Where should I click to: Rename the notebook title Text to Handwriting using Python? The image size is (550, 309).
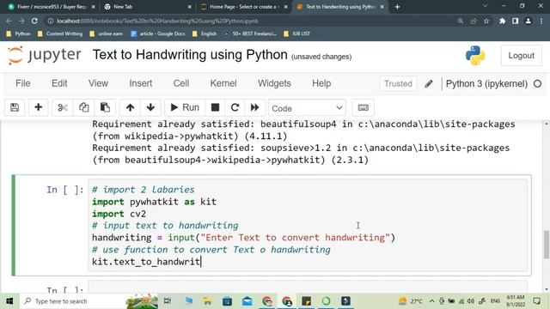click(190, 55)
